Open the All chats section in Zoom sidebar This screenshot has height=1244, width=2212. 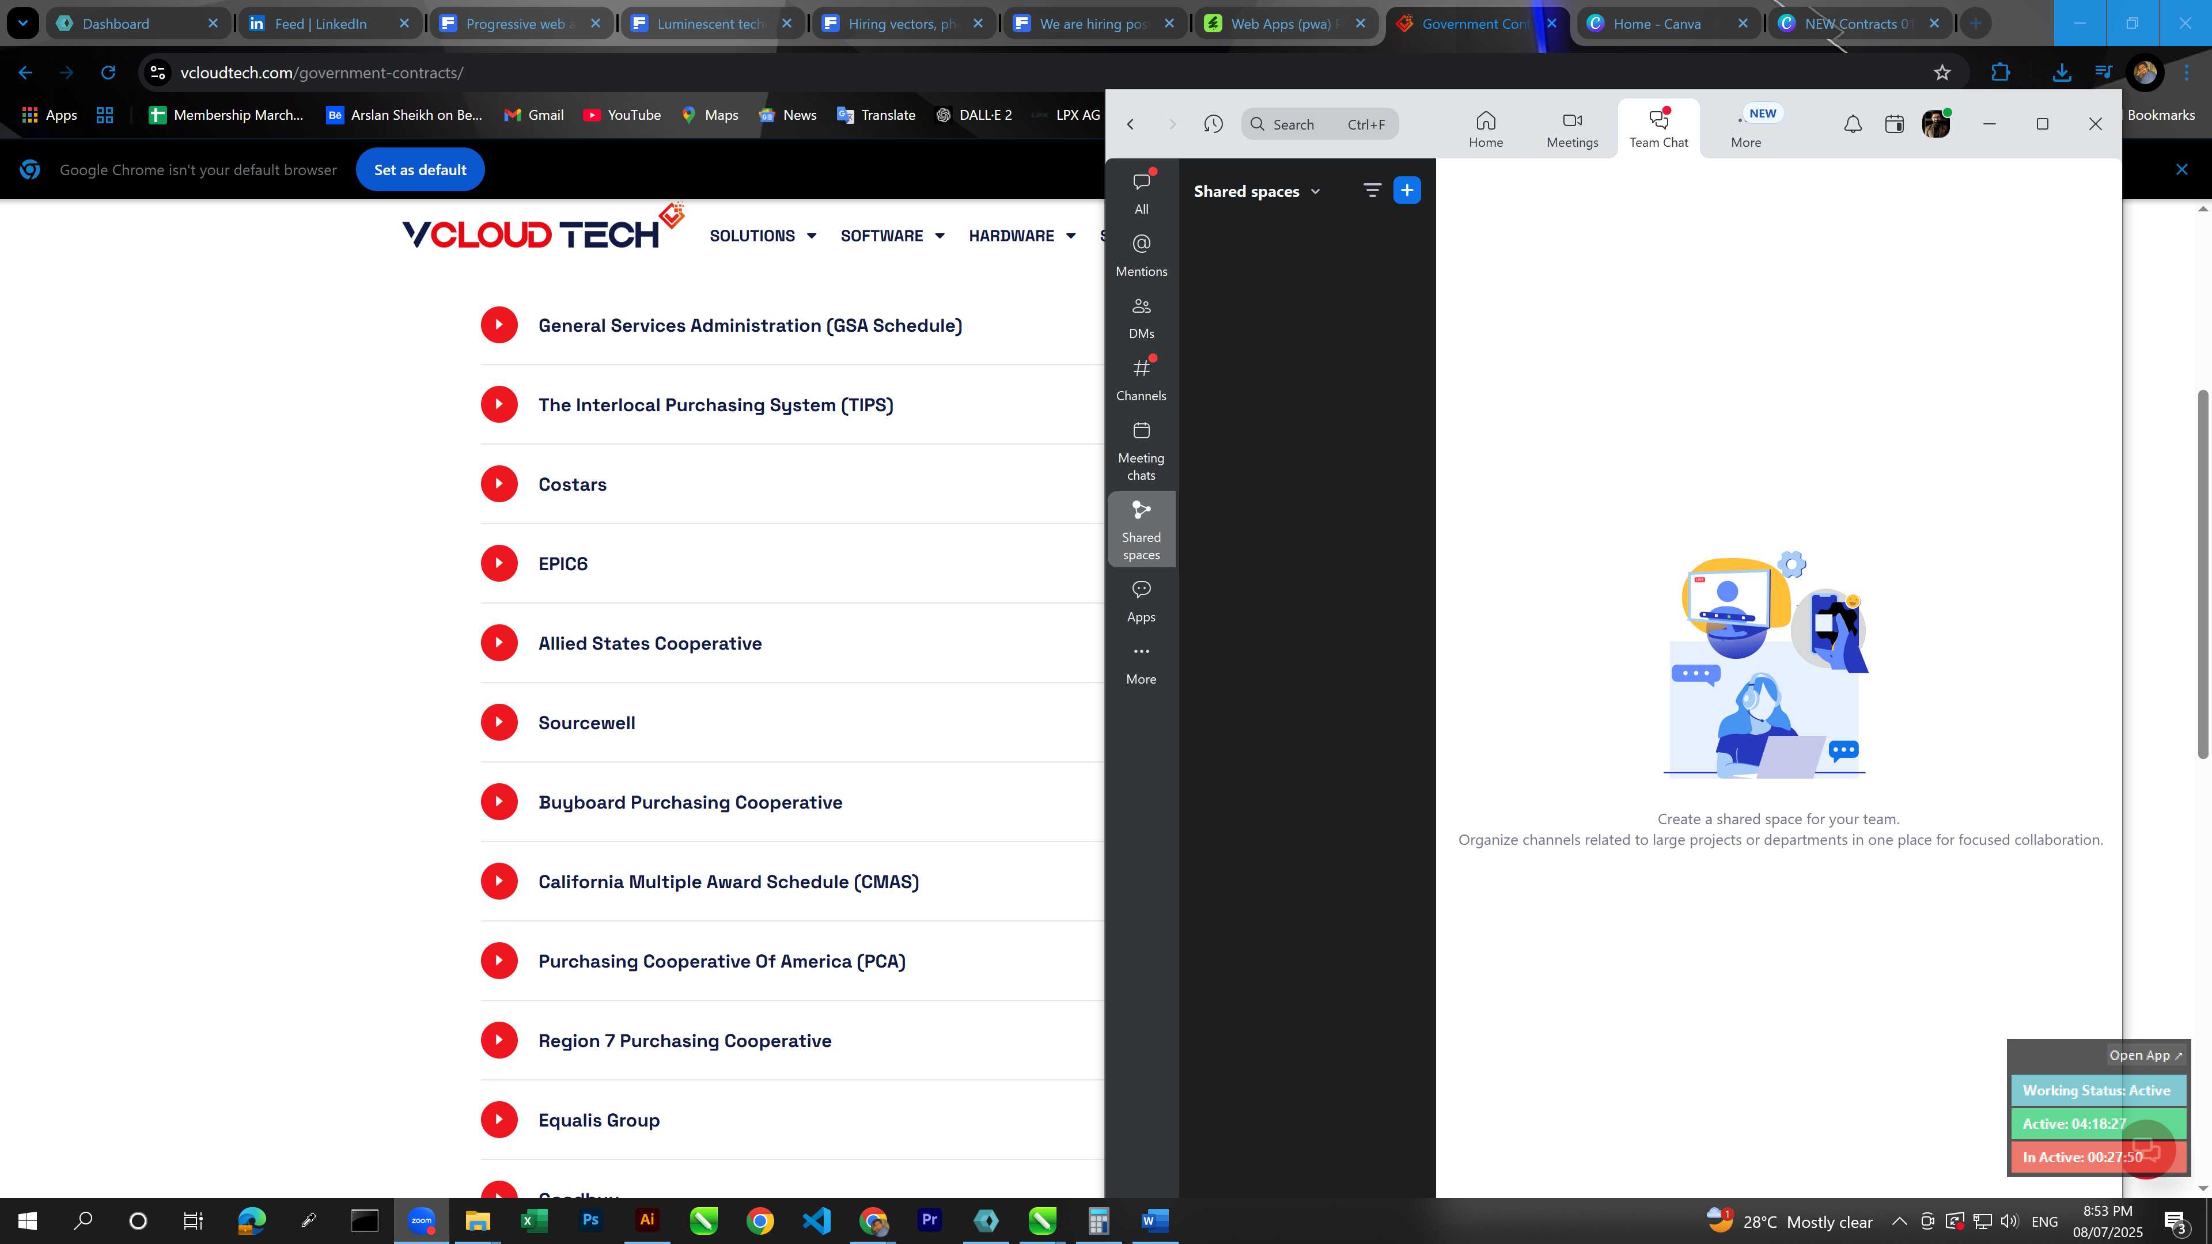[1141, 192]
